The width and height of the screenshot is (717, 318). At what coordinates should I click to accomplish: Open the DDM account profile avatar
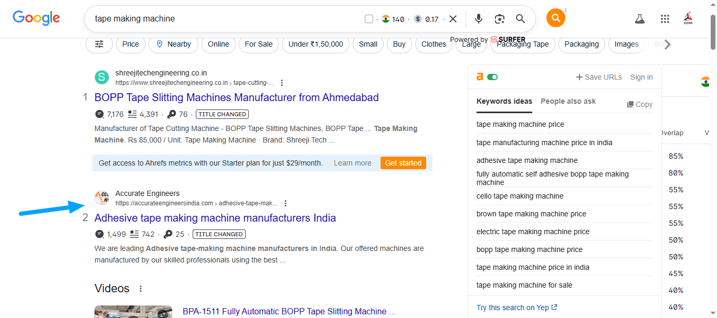pyautogui.click(x=688, y=19)
